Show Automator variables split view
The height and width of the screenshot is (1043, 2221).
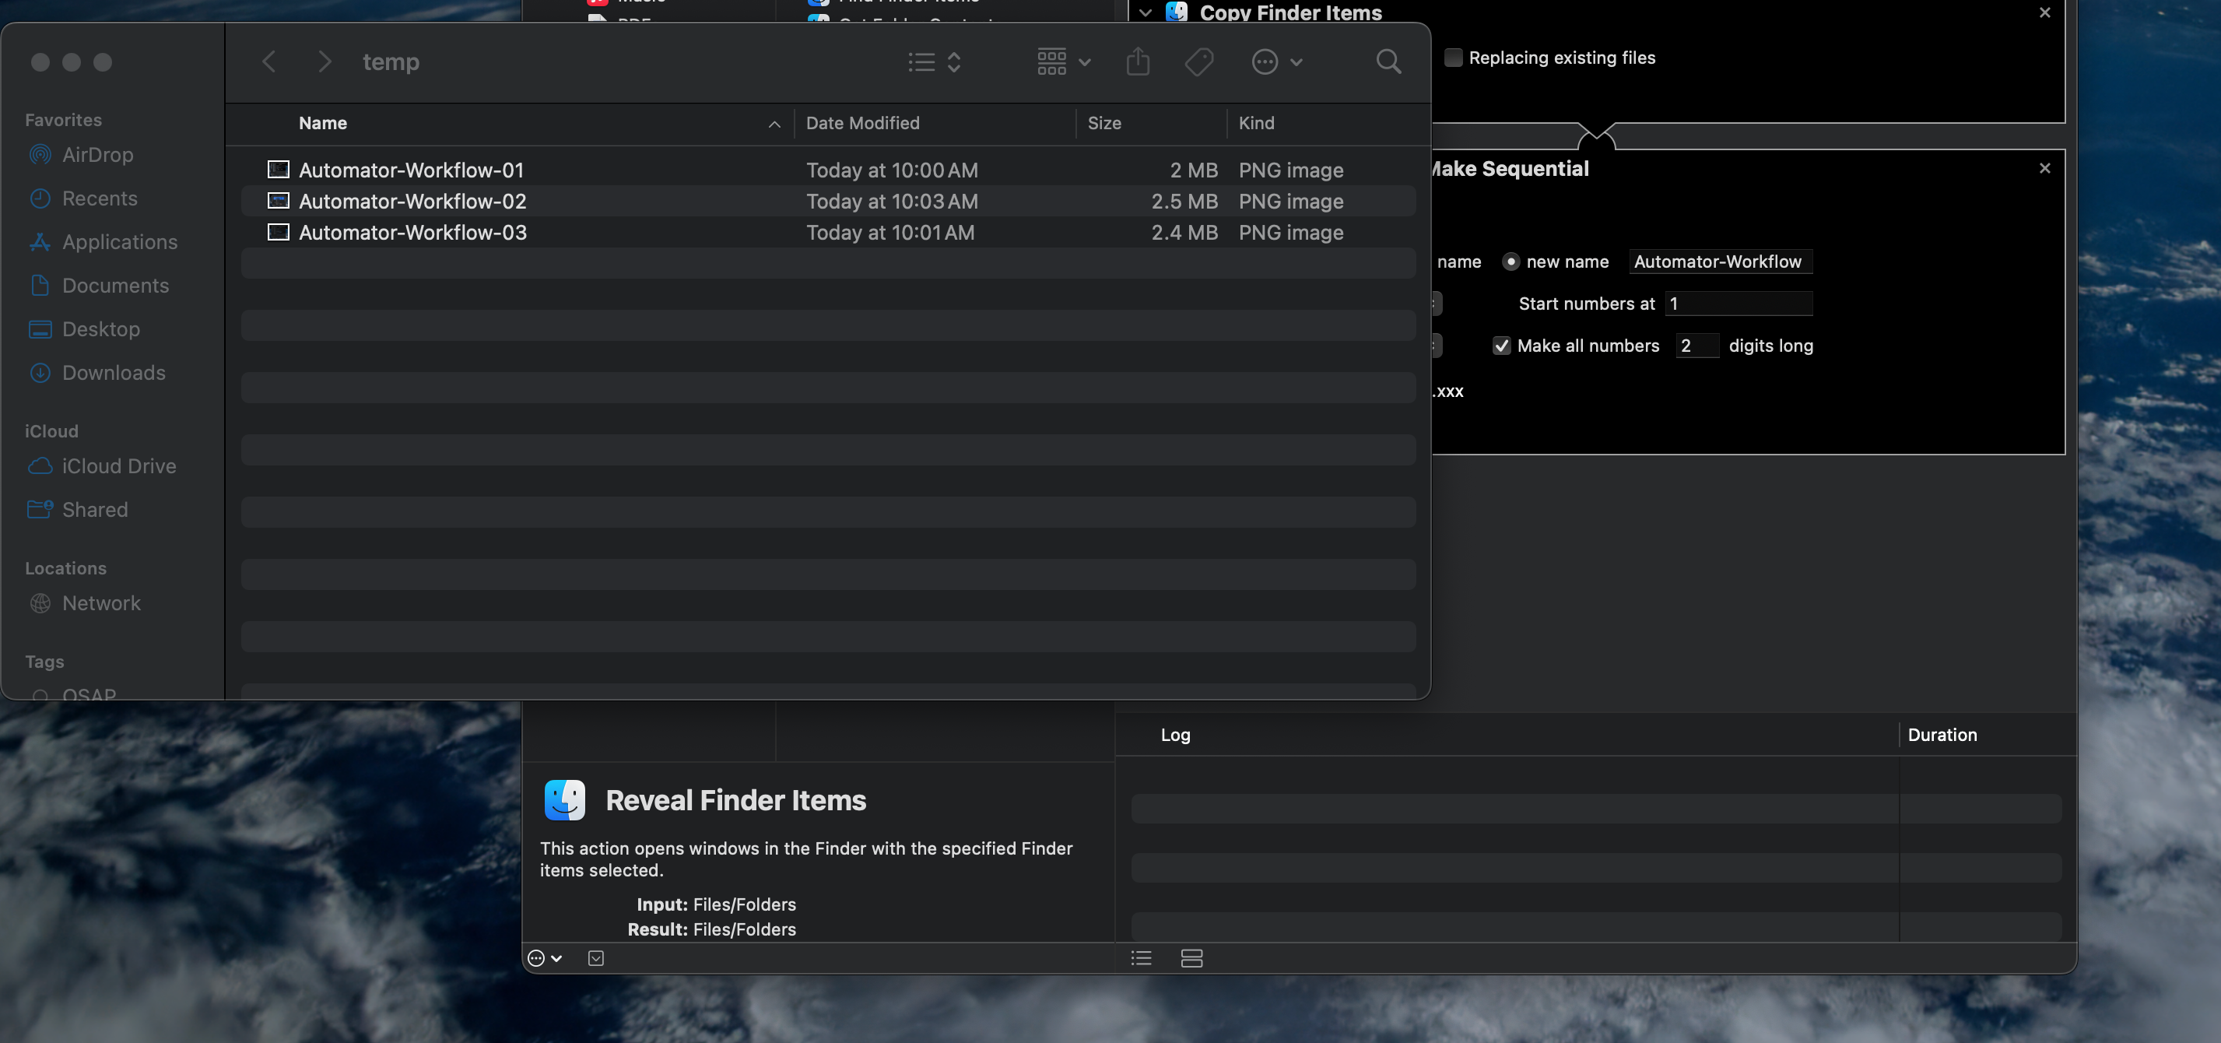(1191, 958)
